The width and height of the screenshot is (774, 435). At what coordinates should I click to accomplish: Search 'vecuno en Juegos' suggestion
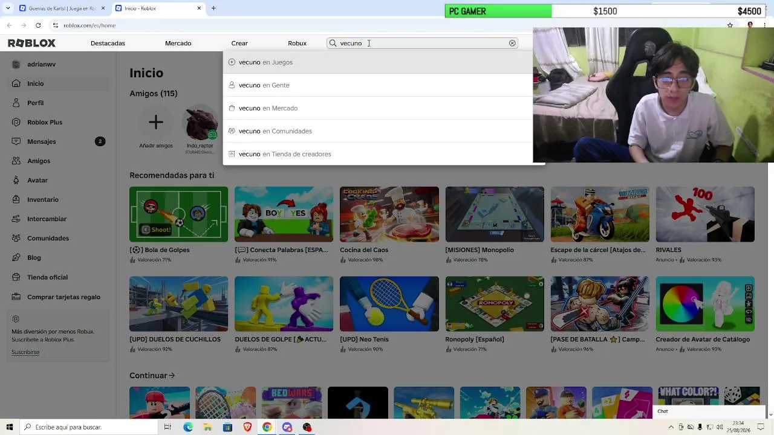pyautogui.click(x=378, y=62)
